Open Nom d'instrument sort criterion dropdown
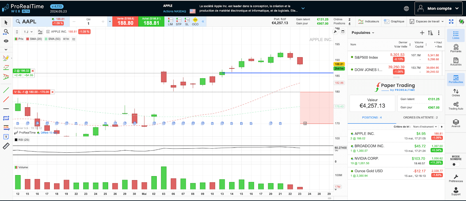This screenshot has height=201, width=466. tap(425, 127)
